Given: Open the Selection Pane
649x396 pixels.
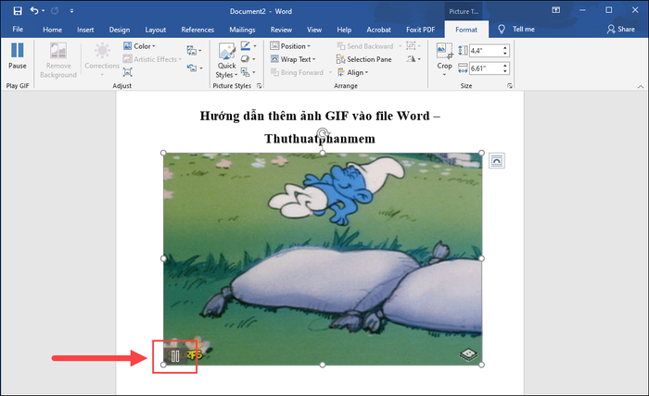Looking at the screenshot, I should (x=363, y=59).
